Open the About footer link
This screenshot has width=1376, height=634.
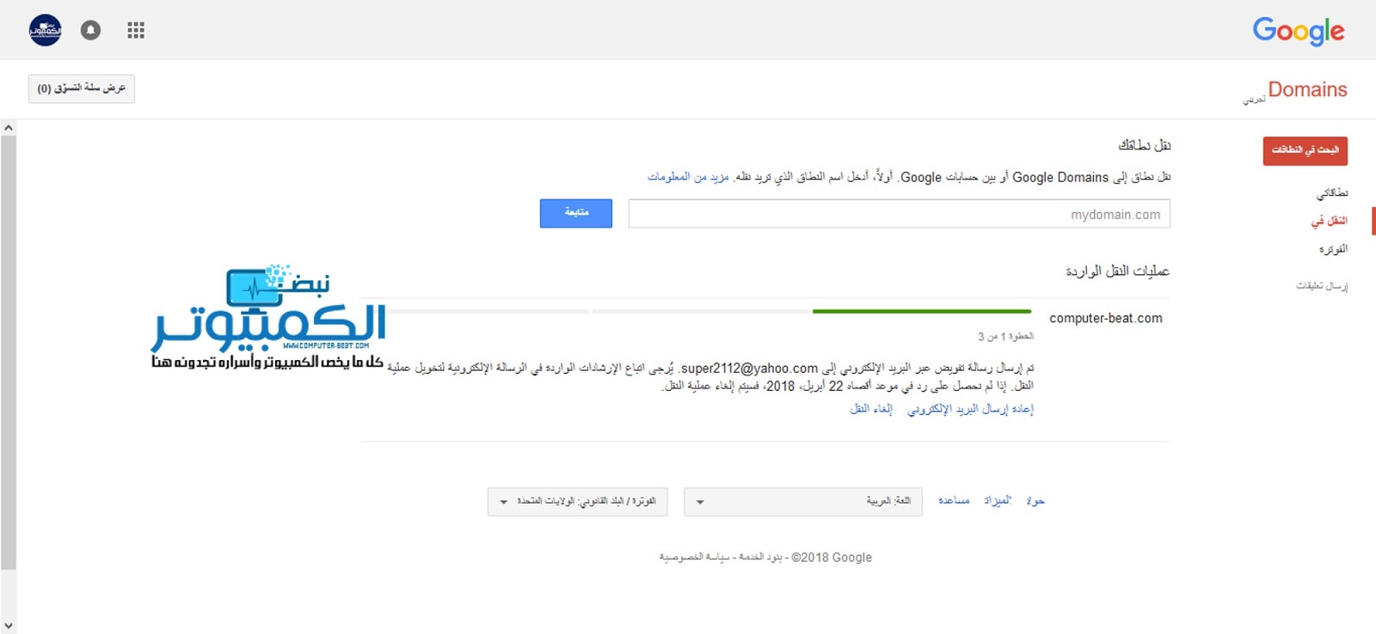tap(1035, 501)
